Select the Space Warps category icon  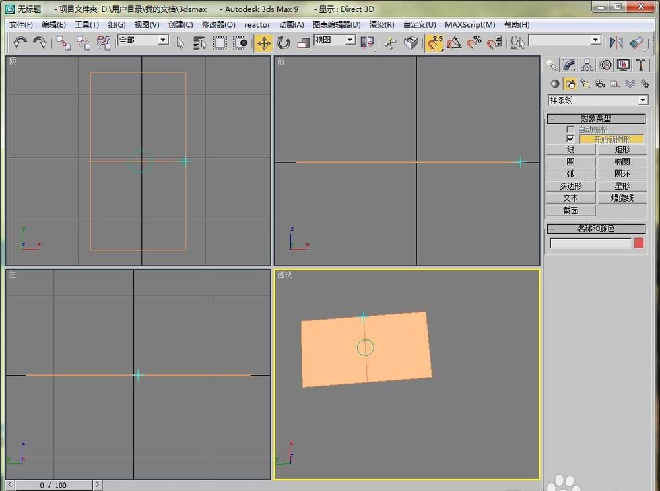(630, 84)
